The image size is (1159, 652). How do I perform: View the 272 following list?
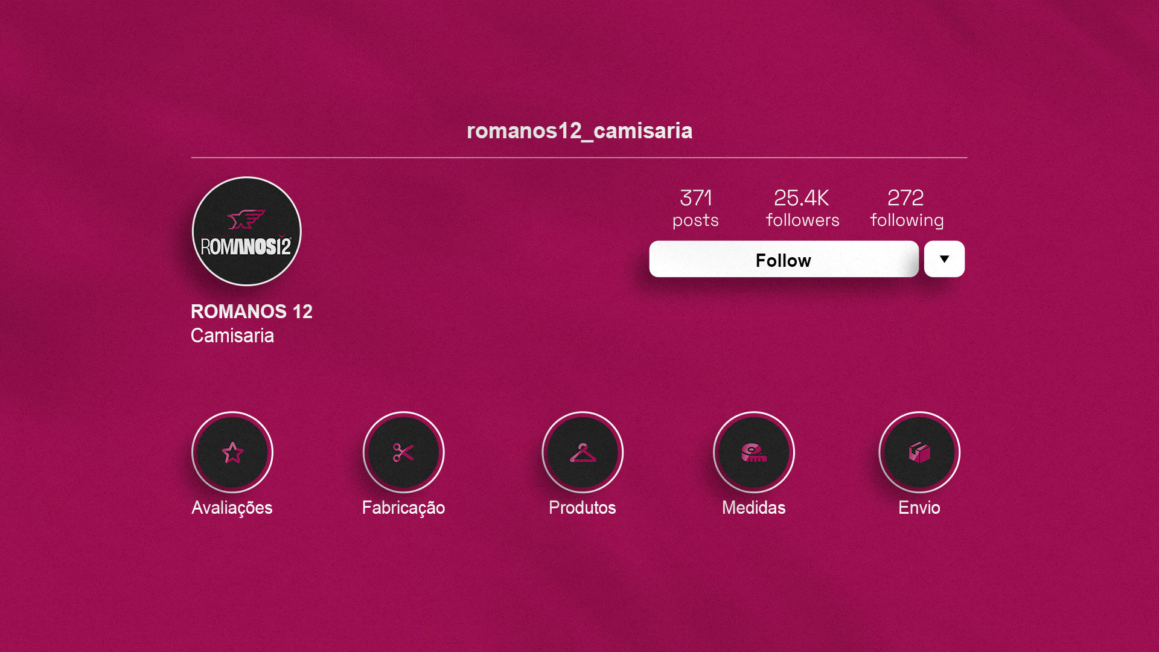pos(907,208)
